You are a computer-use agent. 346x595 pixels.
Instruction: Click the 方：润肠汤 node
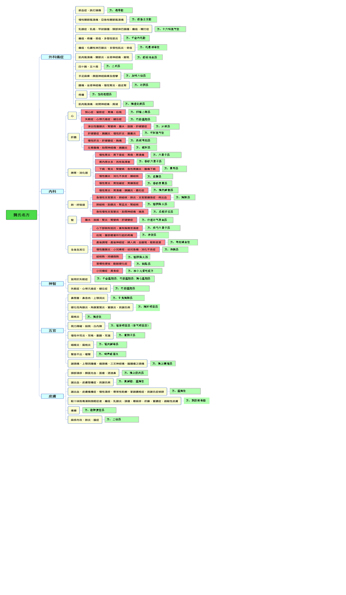(149, 264)
